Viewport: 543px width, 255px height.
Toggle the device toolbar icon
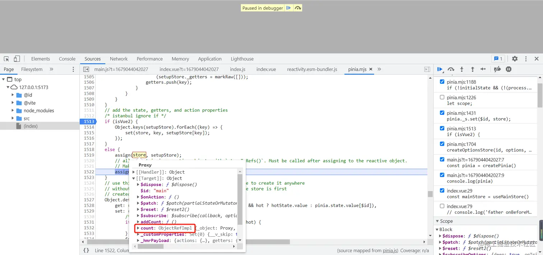(17, 59)
